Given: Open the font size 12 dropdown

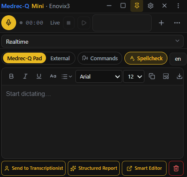Looking at the screenshot, I should [134, 76].
